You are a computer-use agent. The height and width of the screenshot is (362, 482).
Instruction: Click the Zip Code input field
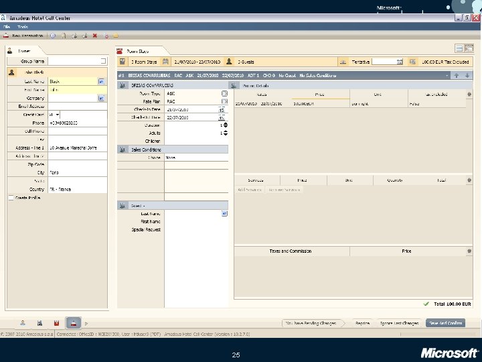pos(78,164)
